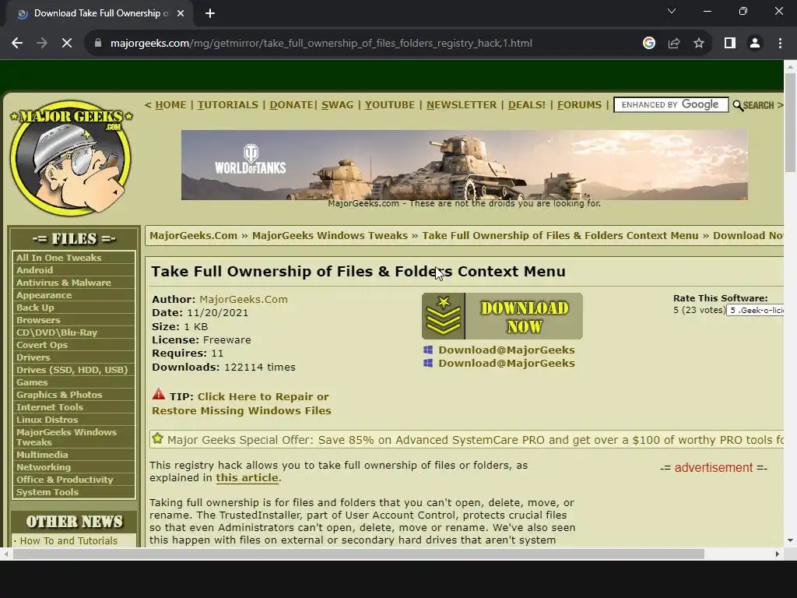Open the DEALS! menu link

pyautogui.click(x=527, y=105)
